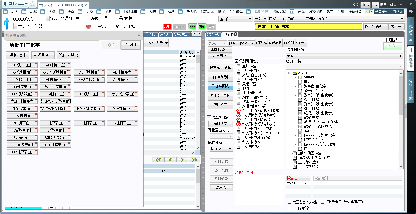Click the toolbar scroll-left arrow beside 検体検査

tap(366, 12)
